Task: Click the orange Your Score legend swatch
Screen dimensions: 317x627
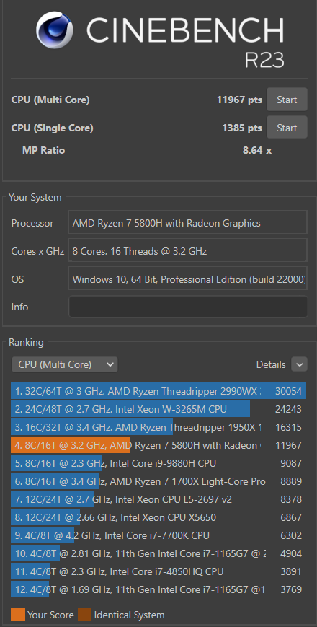Action: [x=18, y=615]
